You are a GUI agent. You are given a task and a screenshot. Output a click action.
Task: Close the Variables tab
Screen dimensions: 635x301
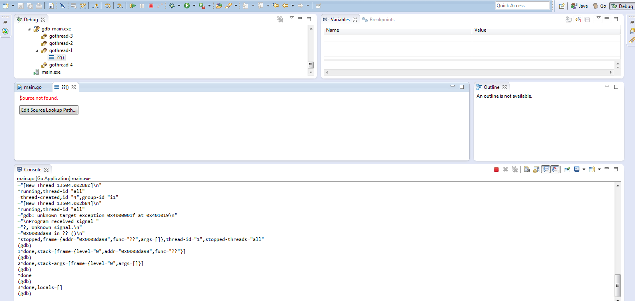tap(355, 20)
